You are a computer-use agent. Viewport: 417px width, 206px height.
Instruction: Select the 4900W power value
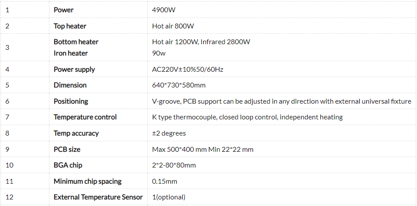click(x=164, y=10)
